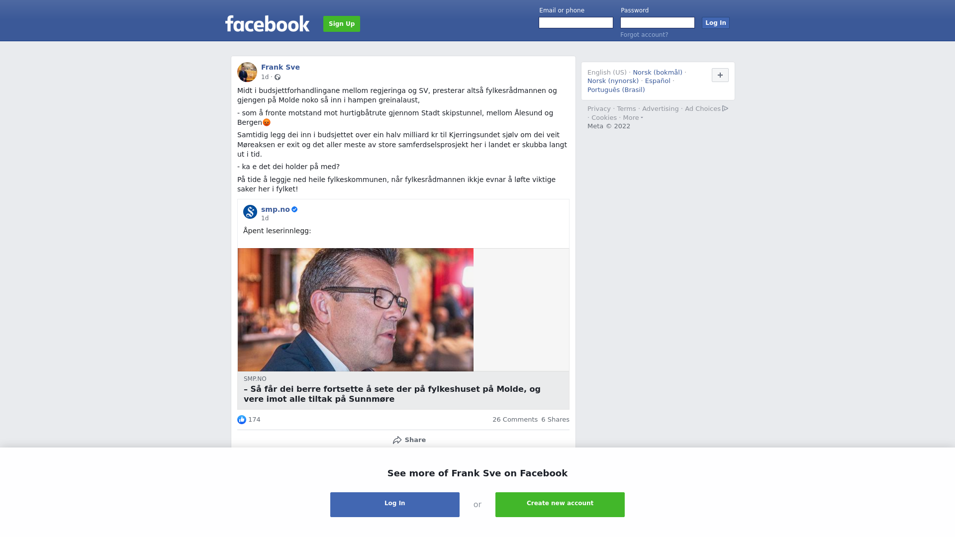This screenshot has height=537, width=955.
Task: Expand the More footer dropdown
Action: point(633,118)
